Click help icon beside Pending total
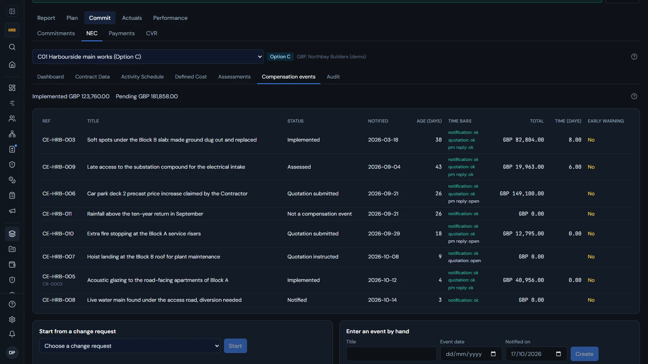 (x=634, y=96)
